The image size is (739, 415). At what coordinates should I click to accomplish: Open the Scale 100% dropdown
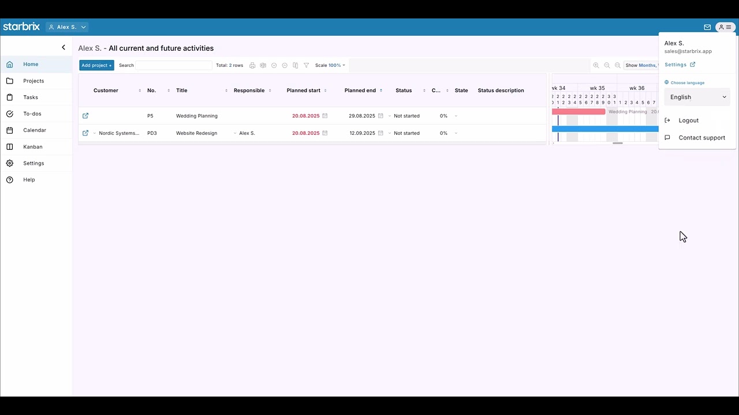pyautogui.click(x=330, y=65)
